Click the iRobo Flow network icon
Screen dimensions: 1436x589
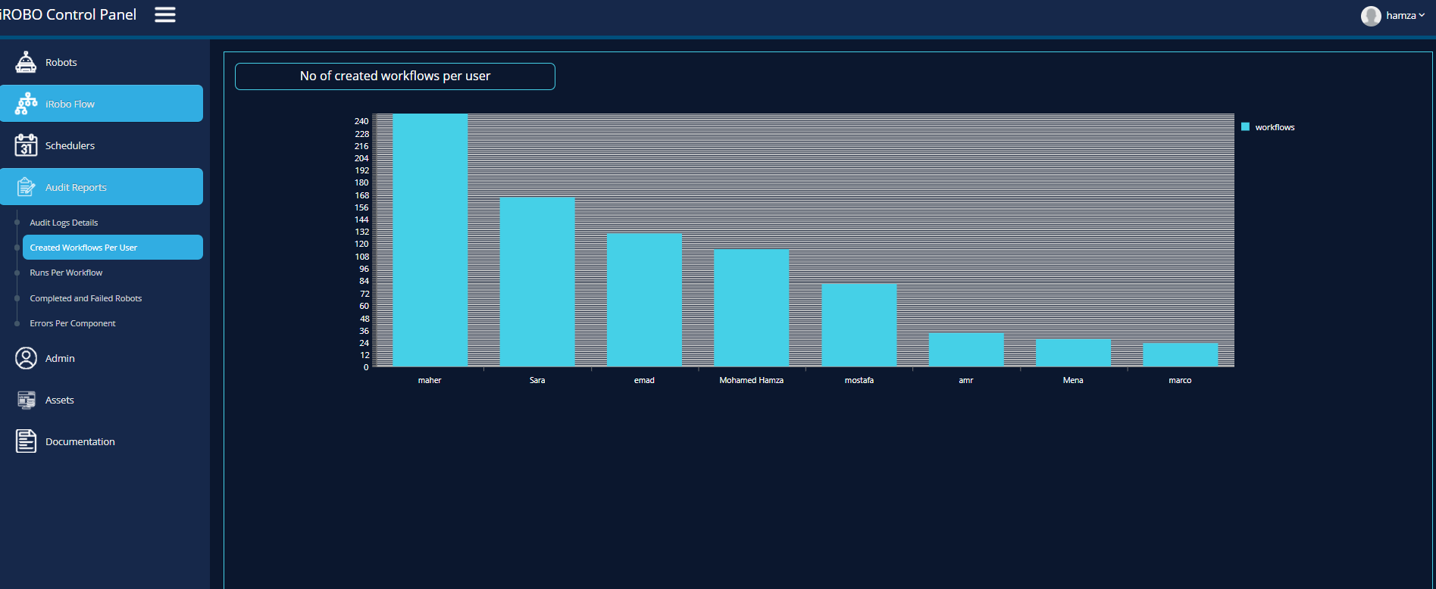26,104
